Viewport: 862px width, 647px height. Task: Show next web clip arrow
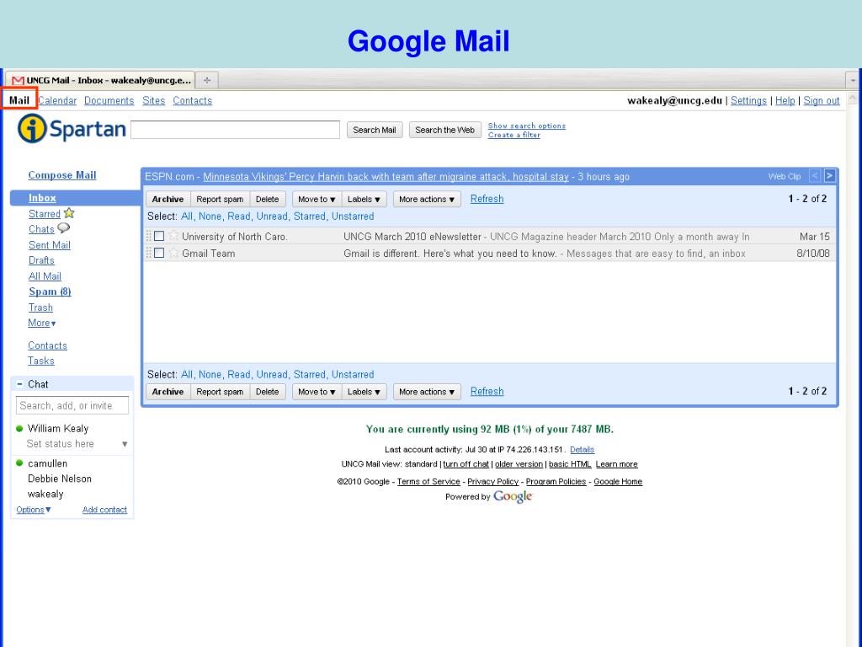coord(829,176)
